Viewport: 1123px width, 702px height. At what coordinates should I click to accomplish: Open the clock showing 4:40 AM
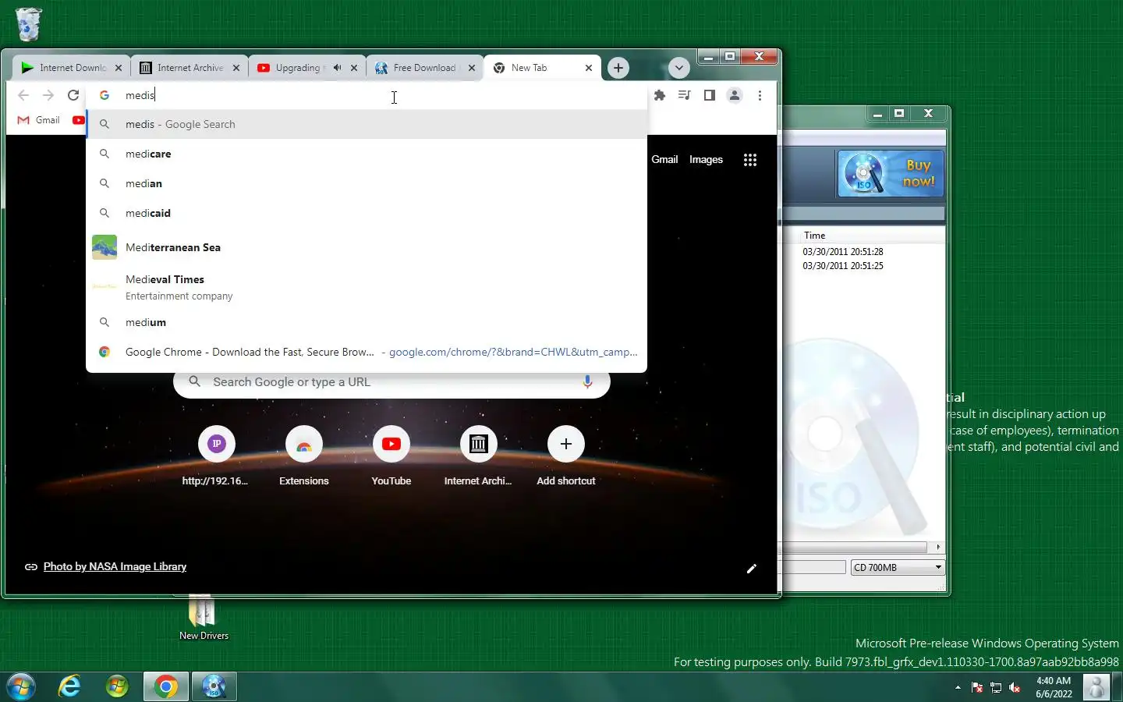[1054, 687]
